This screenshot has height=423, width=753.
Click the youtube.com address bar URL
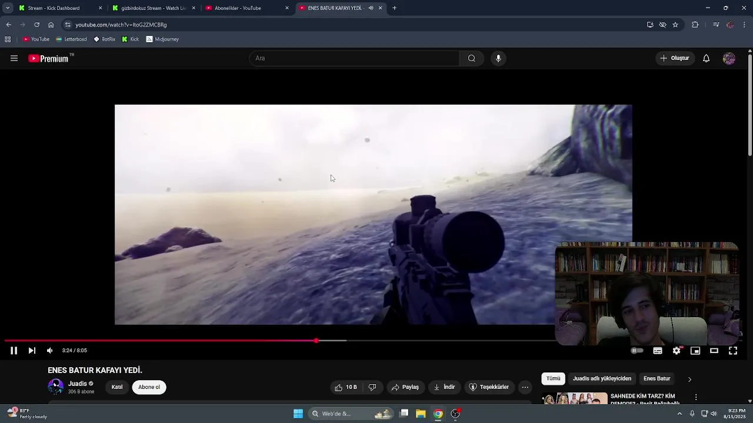point(121,25)
